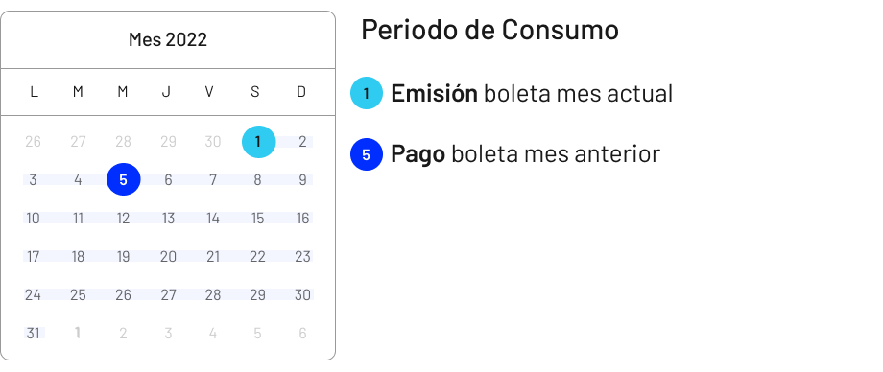The image size is (883, 372).
Task: Click the Periodo de Consumo title
Action: pos(489,30)
